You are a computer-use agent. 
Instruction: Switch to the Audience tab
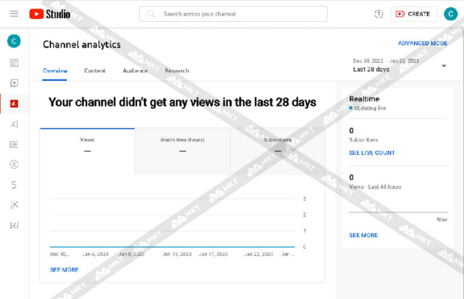point(135,71)
